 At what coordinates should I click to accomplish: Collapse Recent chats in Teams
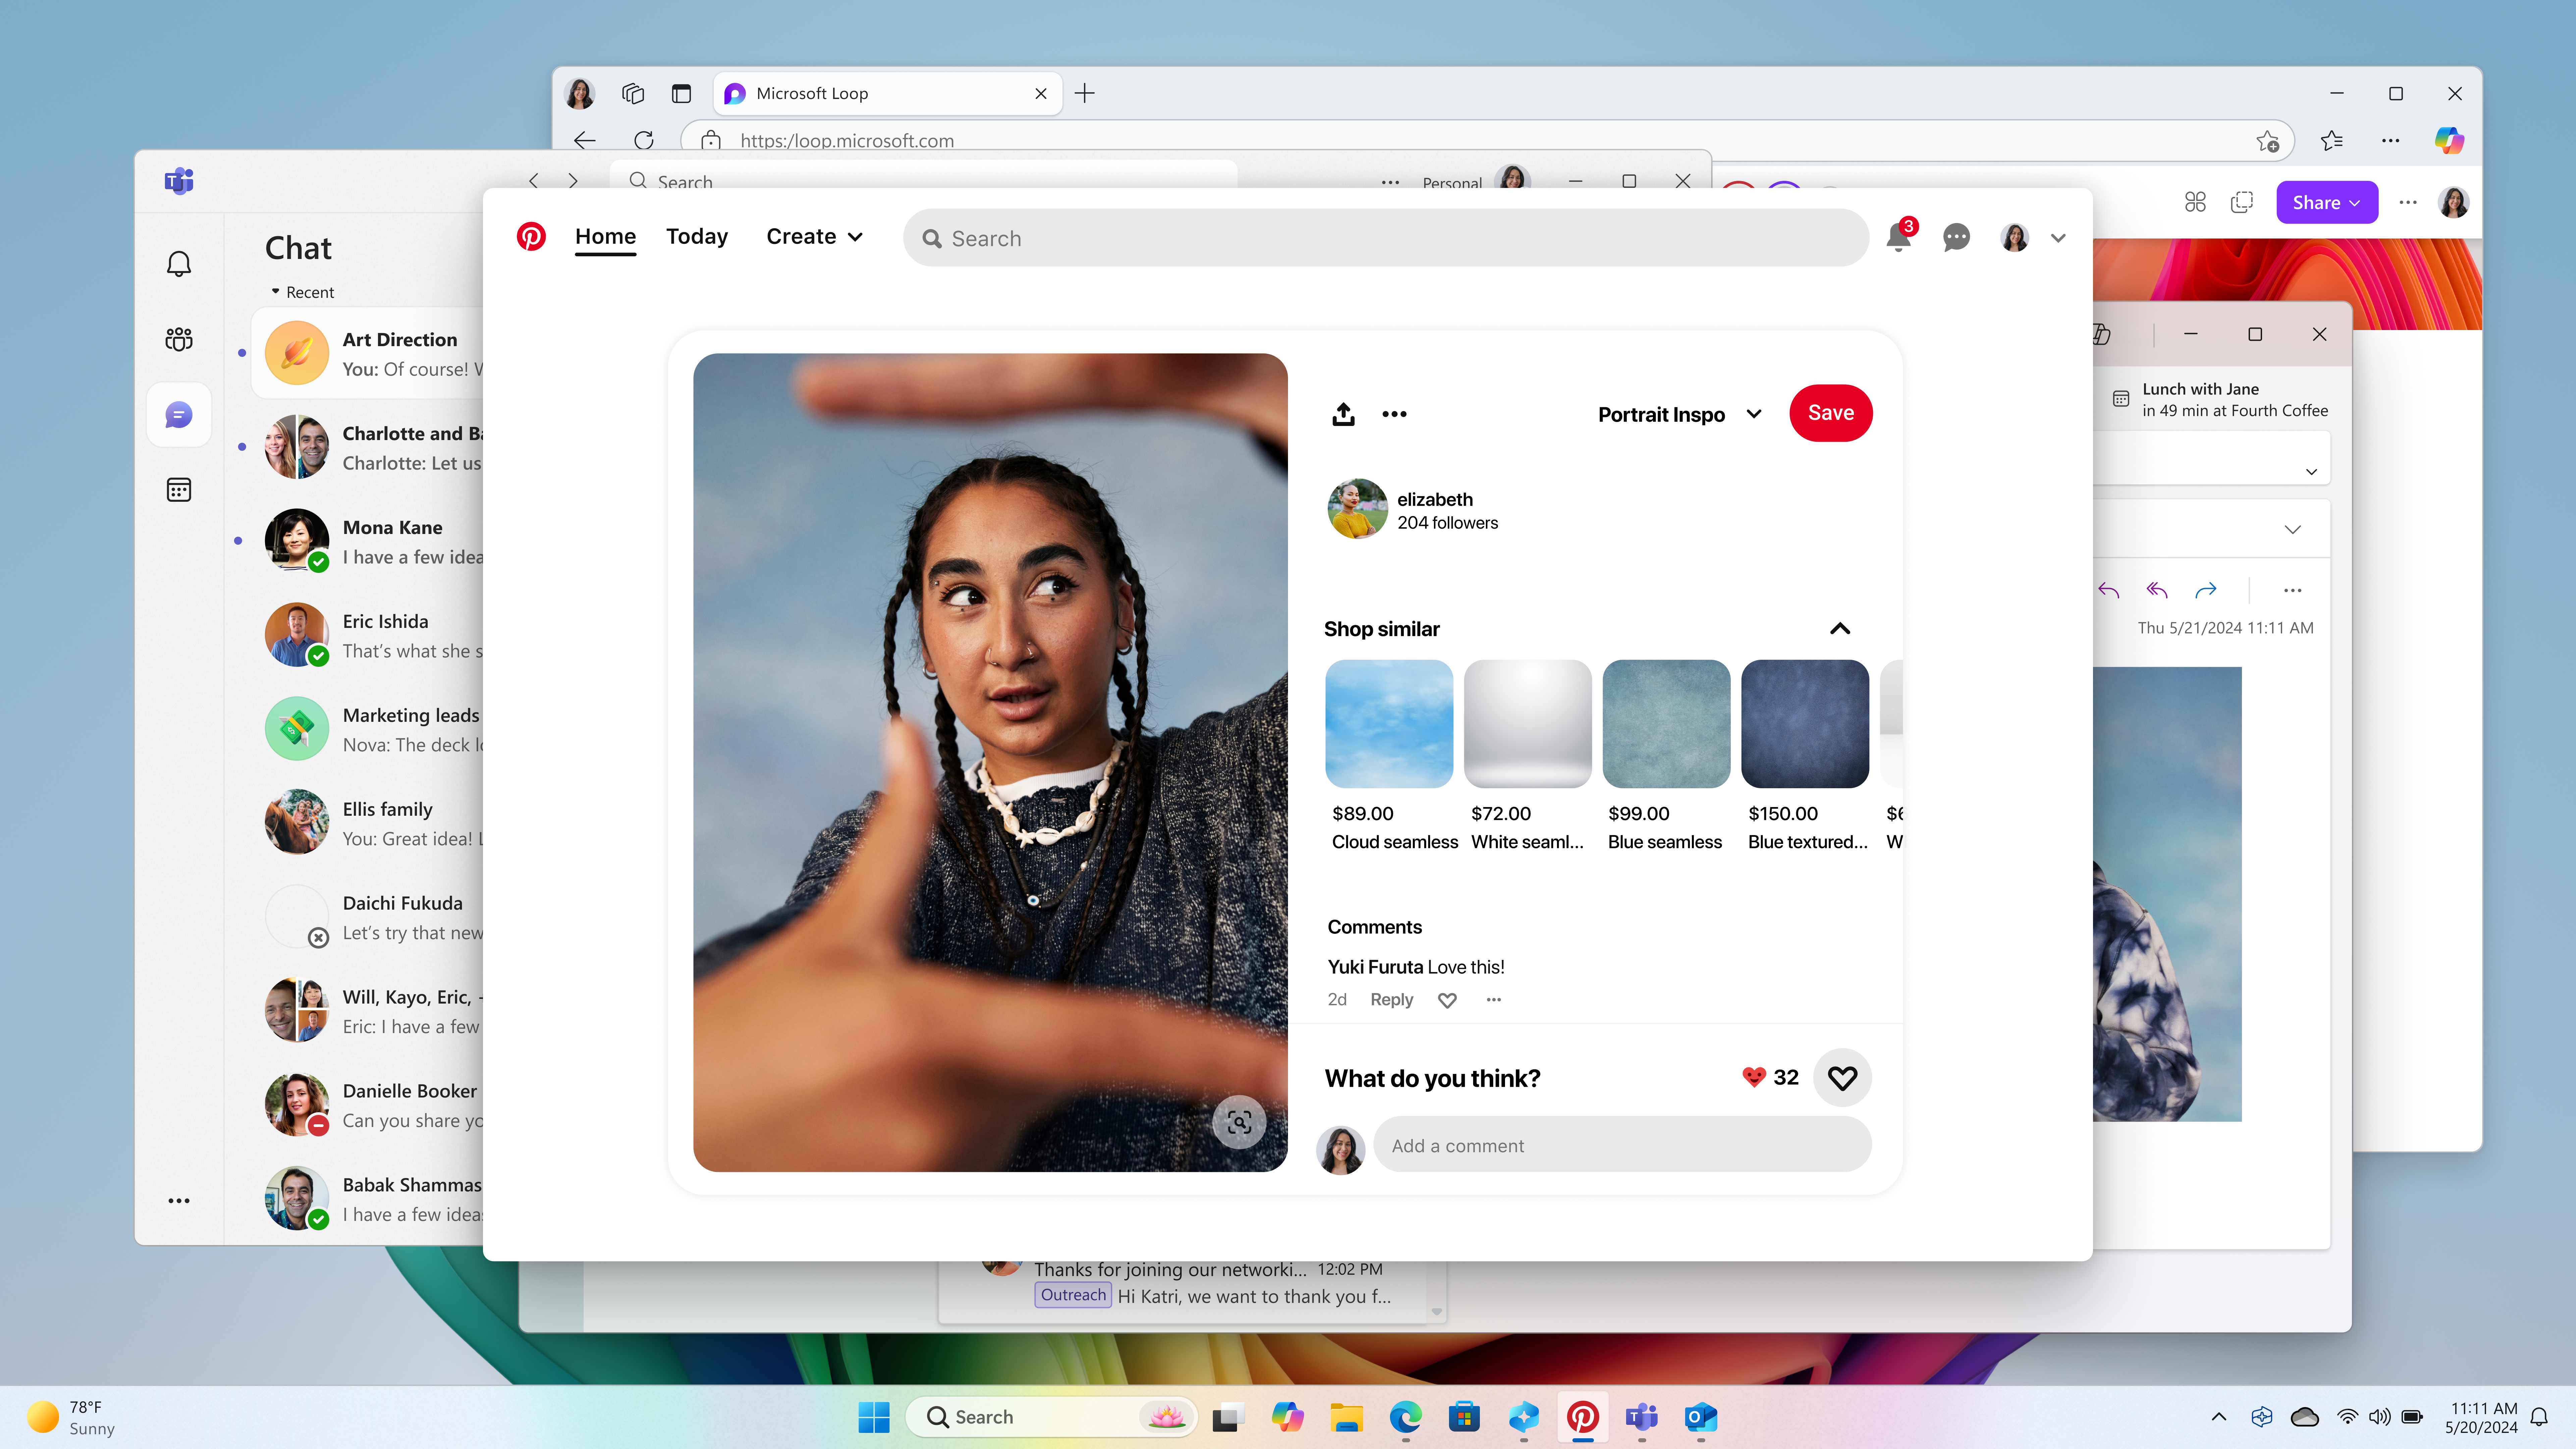click(x=302, y=292)
